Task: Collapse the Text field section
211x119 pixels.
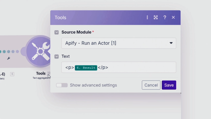Action: coord(57,56)
